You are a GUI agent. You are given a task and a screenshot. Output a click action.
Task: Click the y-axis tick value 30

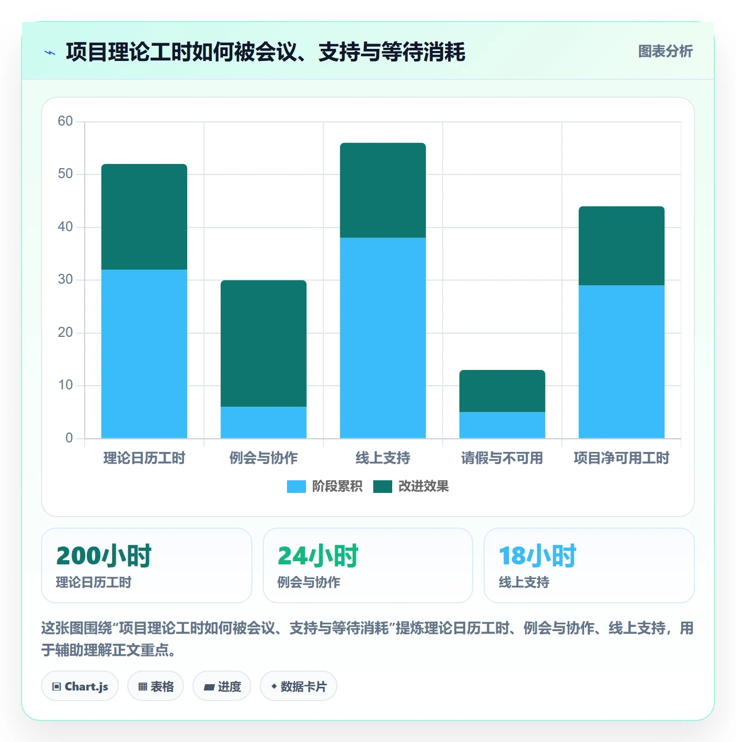pyautogui.click(x=65, y=280)
